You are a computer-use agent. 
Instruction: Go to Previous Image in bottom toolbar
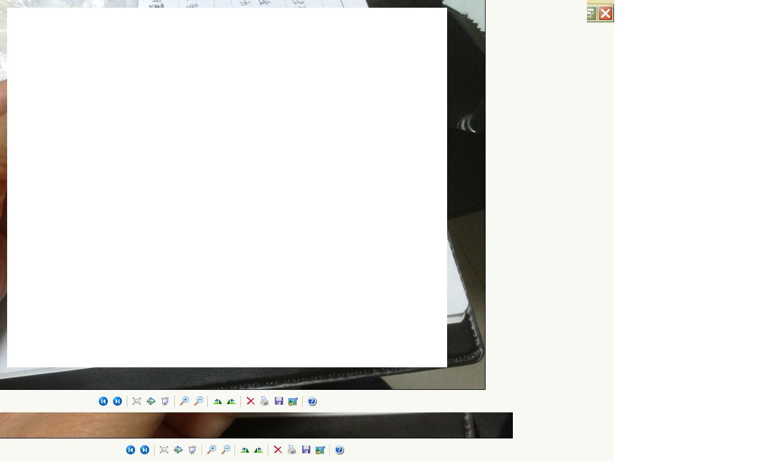click(130, 450)
